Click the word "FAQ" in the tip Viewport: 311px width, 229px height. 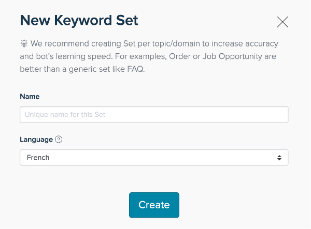tap(136, 69)
